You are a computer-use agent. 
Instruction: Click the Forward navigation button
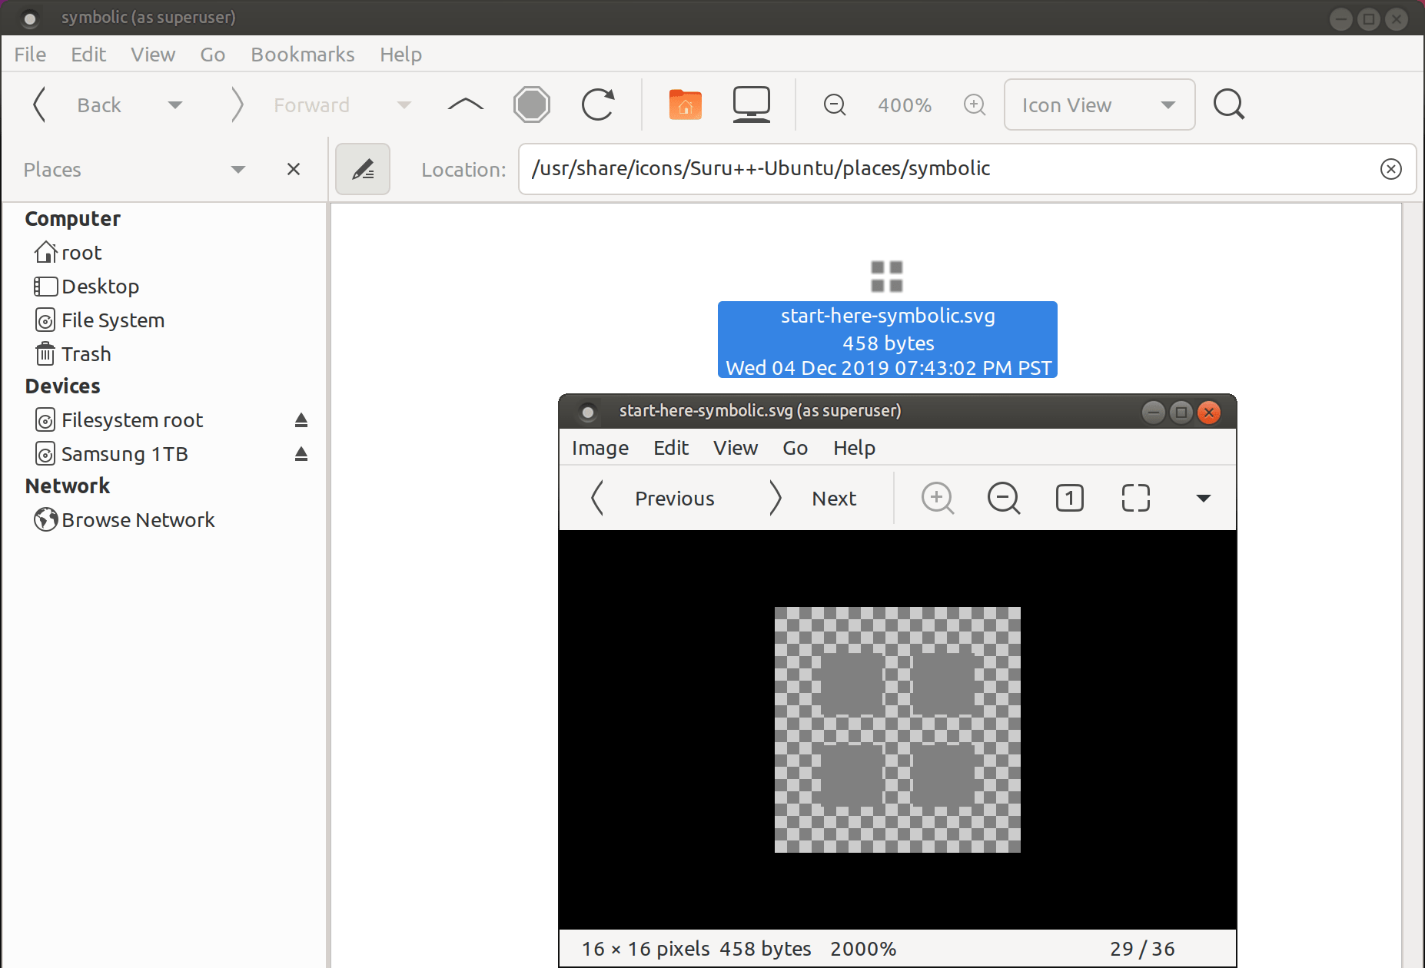point(291,104)
